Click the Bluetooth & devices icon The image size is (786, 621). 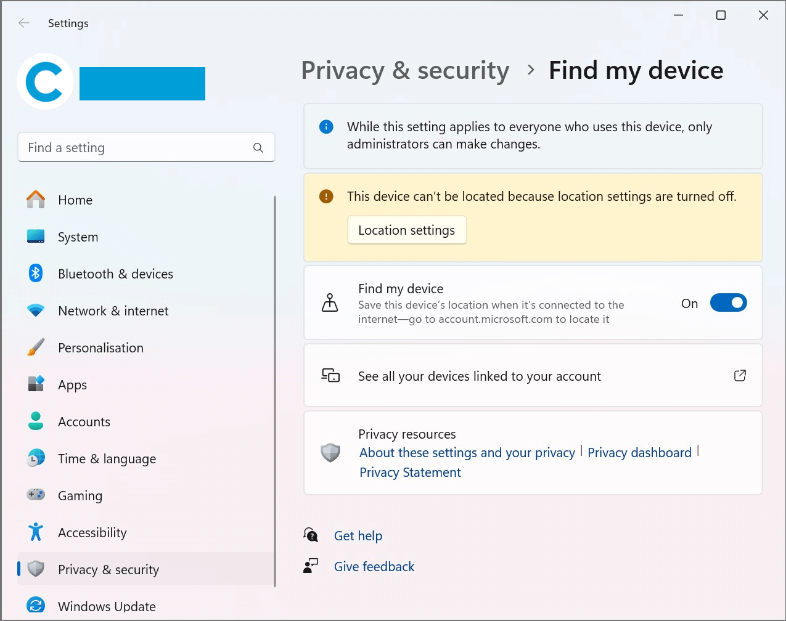36,274
